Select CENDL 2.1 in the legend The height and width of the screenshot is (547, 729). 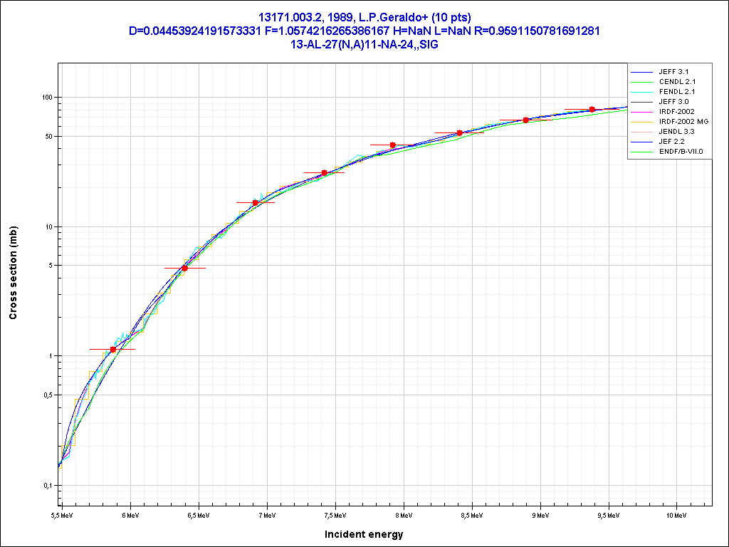pyautogui.click(x=677, y=82)
